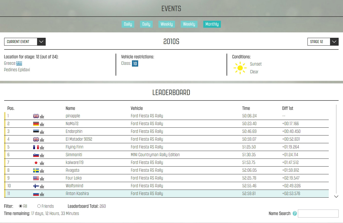This screenshot has height=223, width=343.
Task: Open the second Weekly events tab
Action: point(189,24)
